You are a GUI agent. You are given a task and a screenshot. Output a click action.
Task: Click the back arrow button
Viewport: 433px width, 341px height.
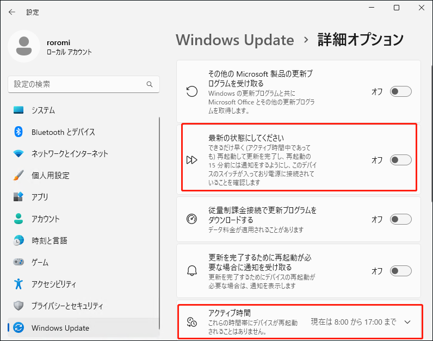click(12, 12)
